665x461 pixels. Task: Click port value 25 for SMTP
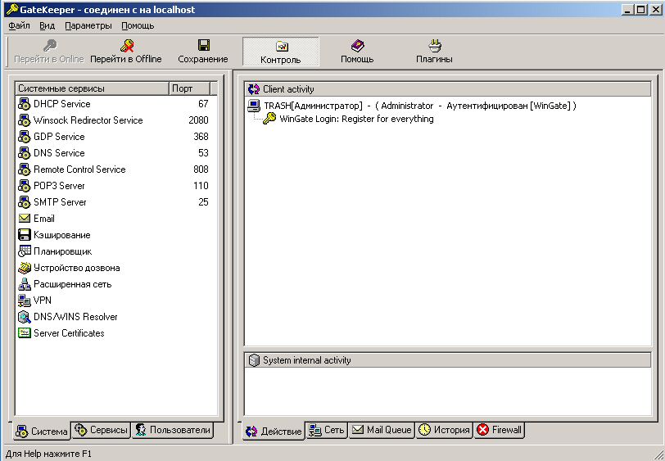point(203,202)
